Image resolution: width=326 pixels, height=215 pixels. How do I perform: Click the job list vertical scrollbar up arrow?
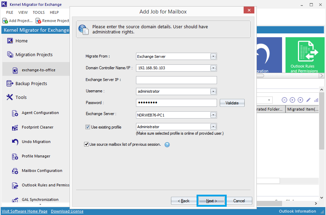click(322, 90)
